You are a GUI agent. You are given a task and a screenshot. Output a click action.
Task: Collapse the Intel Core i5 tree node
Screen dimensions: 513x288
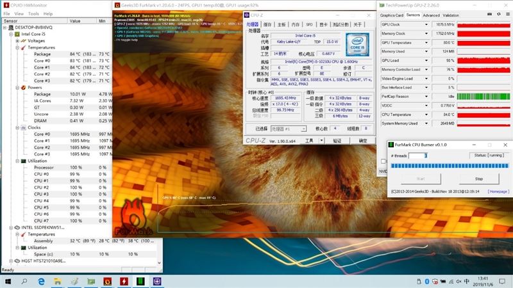pyautogui.click(x=11, y=34)
